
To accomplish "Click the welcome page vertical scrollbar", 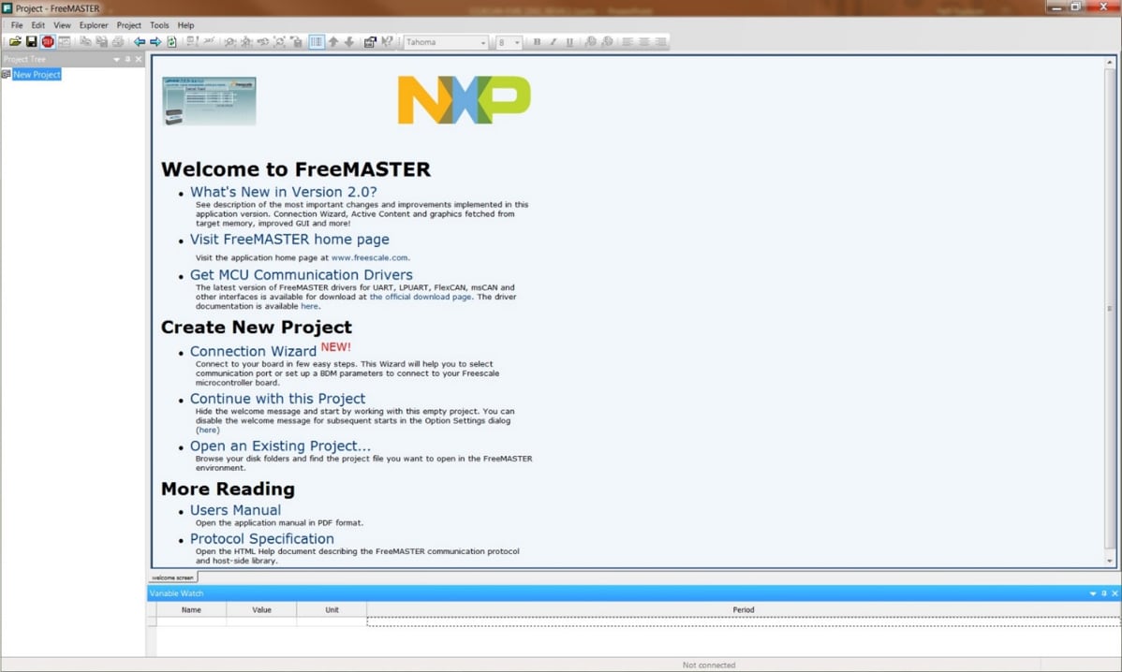I will pyautogui.click(x=1110, y=309).
